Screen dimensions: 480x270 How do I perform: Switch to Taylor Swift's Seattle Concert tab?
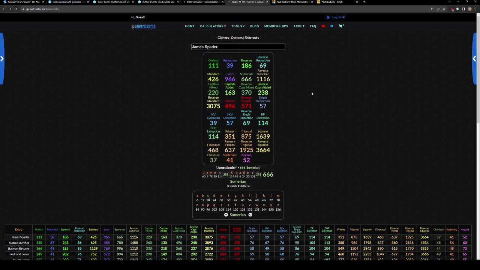[114, 2]
